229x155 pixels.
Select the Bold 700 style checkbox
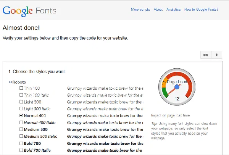(x=21, y=143)
